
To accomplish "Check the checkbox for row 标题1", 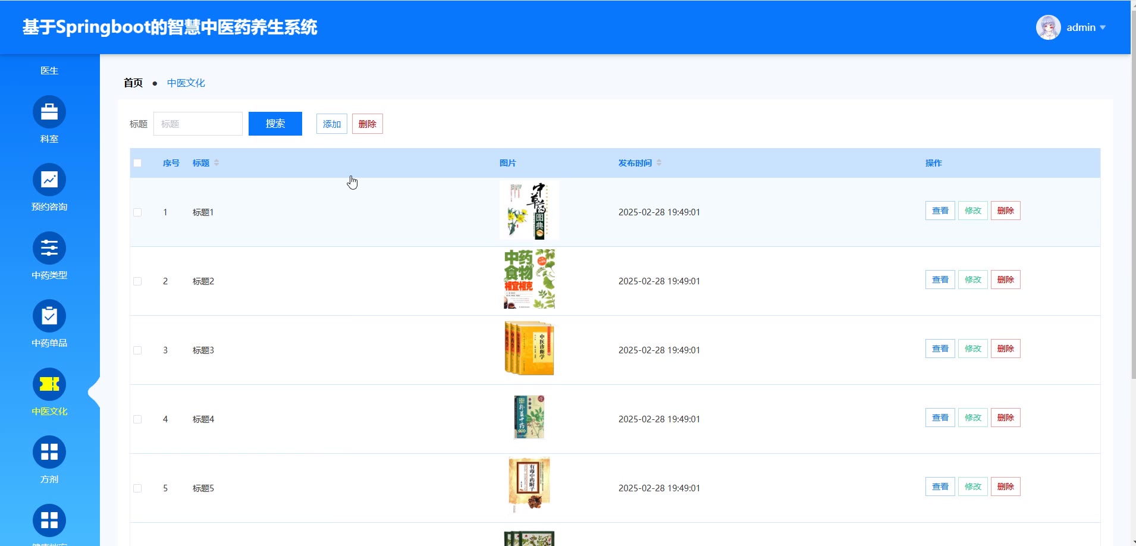I will click(137, 212).
